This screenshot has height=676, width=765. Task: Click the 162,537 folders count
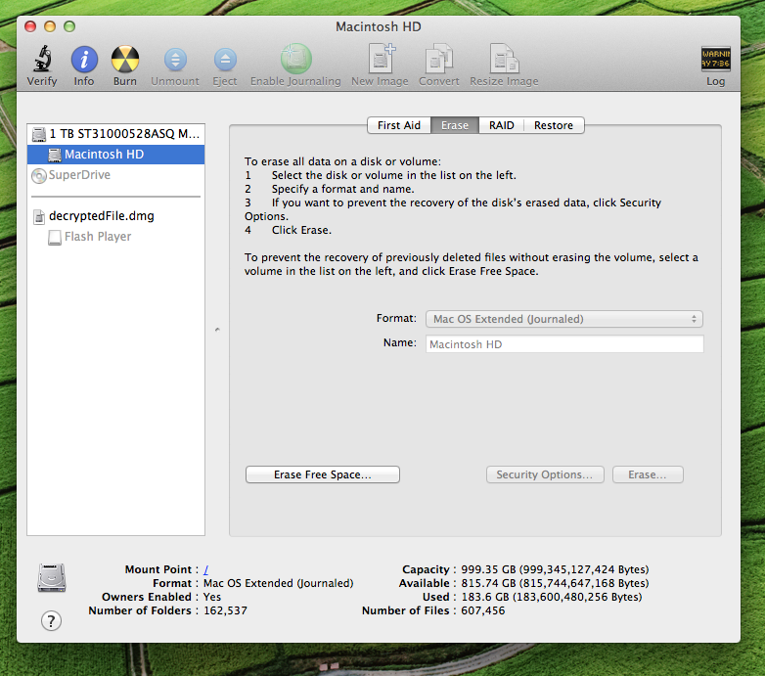225,610
